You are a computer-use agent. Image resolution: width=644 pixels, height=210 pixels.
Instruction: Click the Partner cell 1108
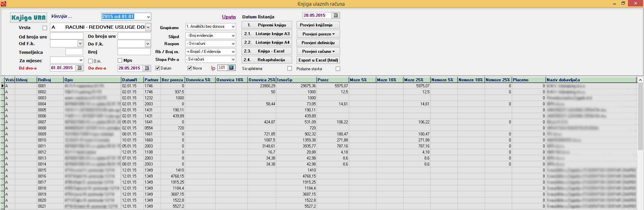tap(152, 152)
